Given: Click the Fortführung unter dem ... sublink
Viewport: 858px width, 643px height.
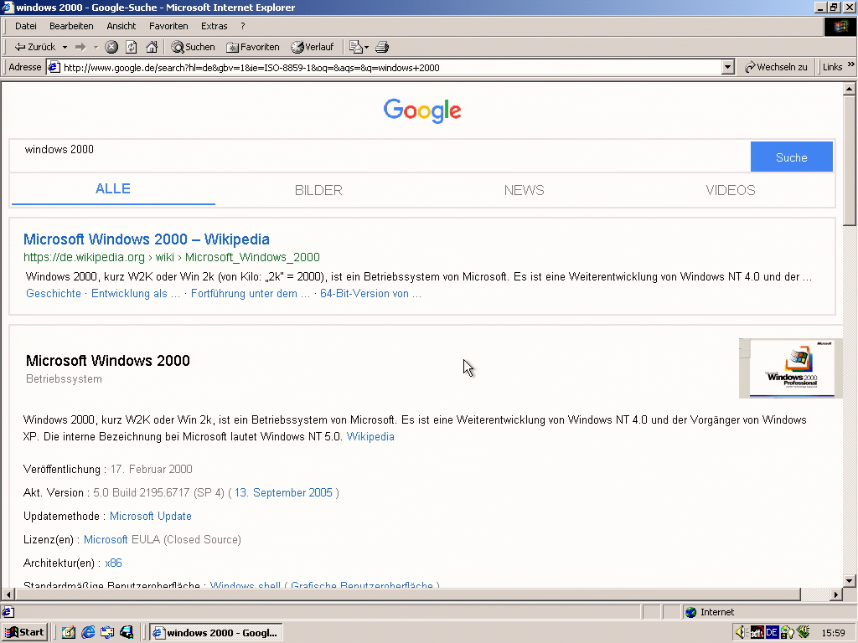Looking at the screenshot, I should 250,294.
